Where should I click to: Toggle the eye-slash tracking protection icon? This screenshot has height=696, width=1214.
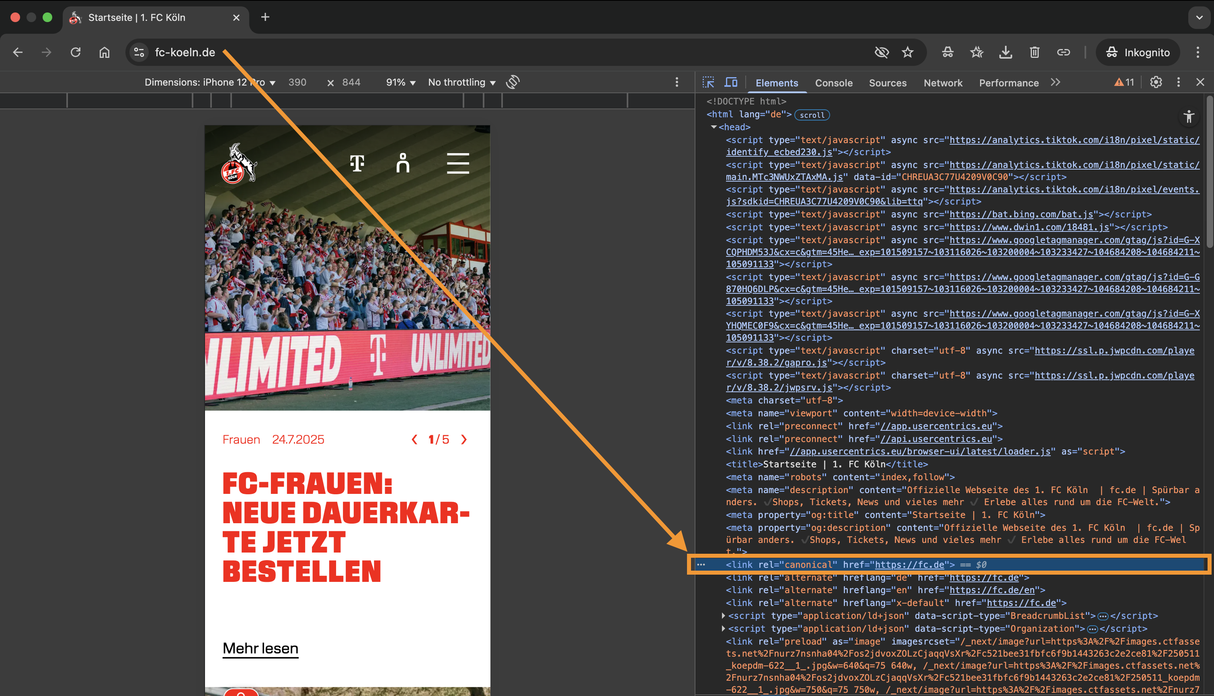tap(881, 52)
